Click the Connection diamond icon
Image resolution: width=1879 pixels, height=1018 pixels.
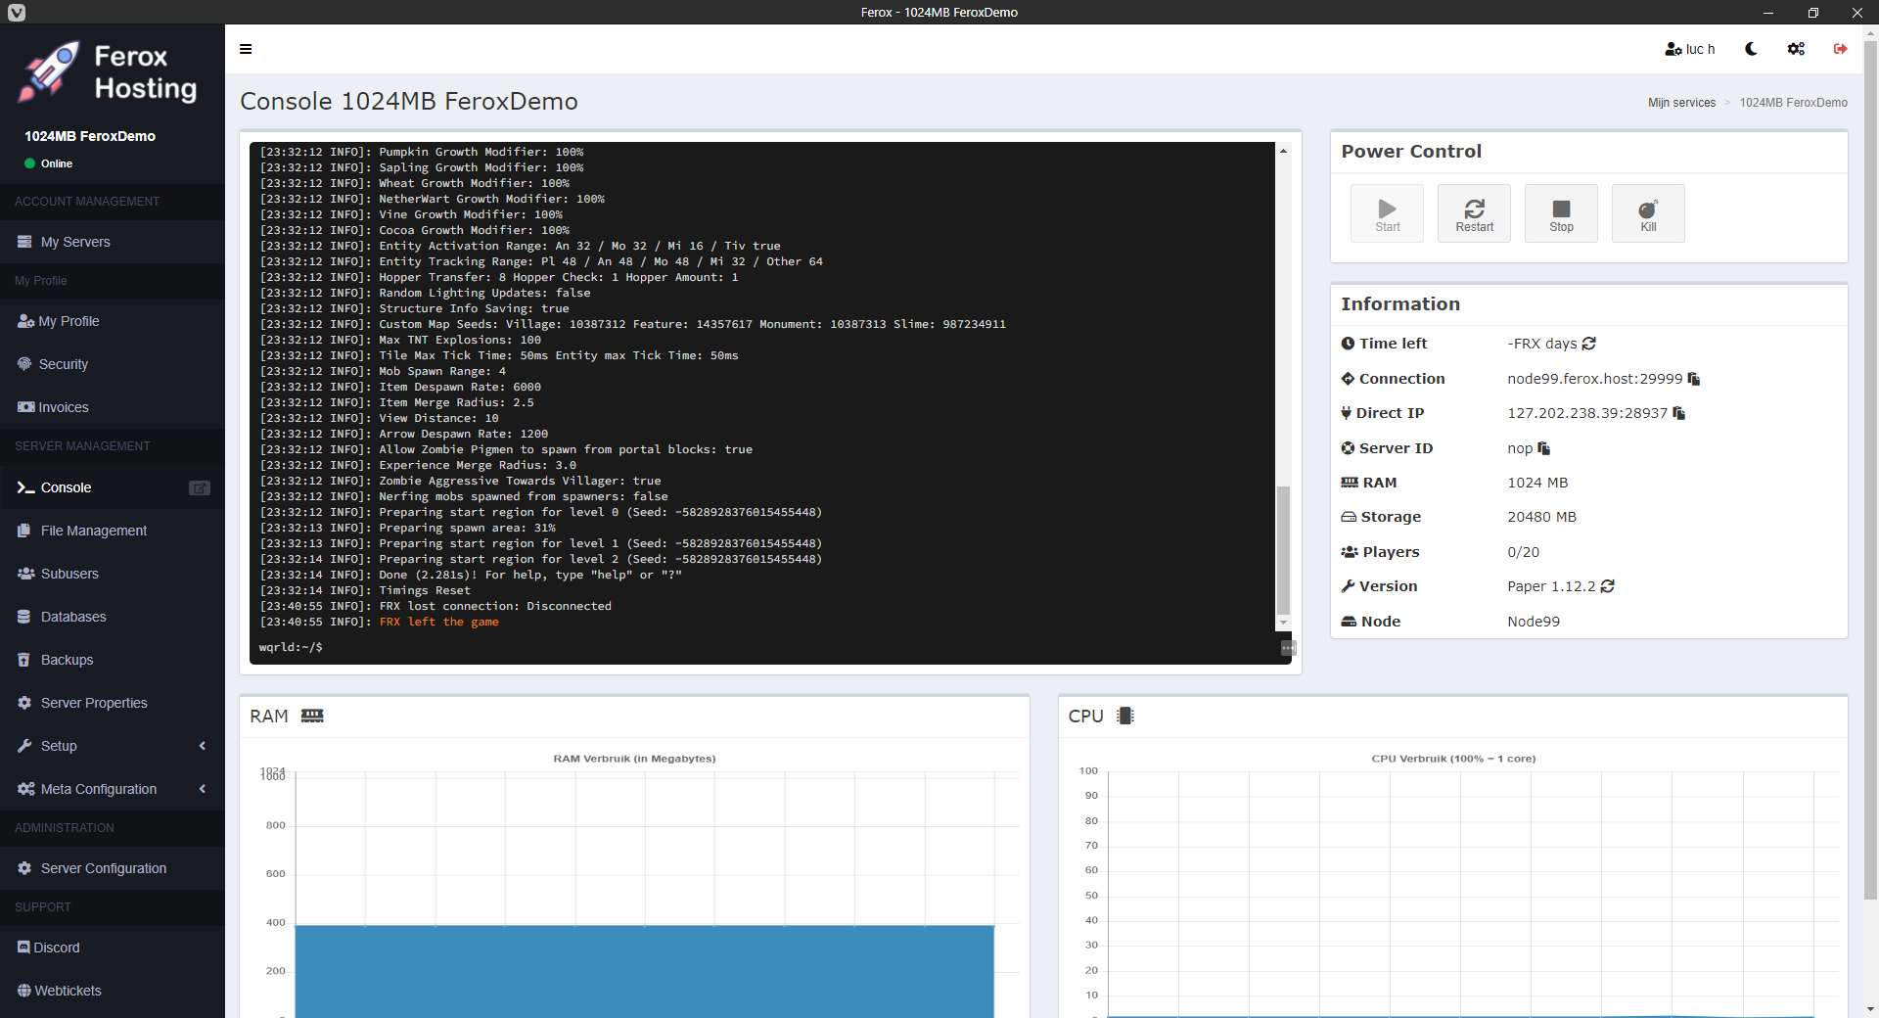pos(1348,379)
